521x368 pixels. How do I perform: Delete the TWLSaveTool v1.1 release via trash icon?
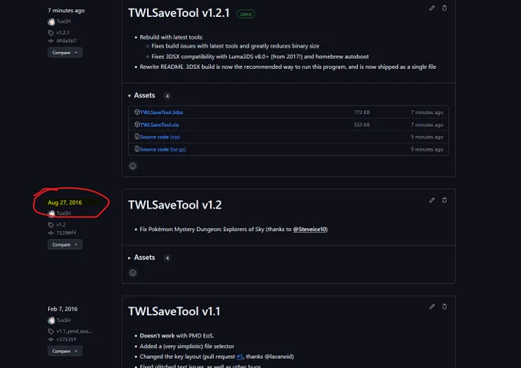point(444,307)
